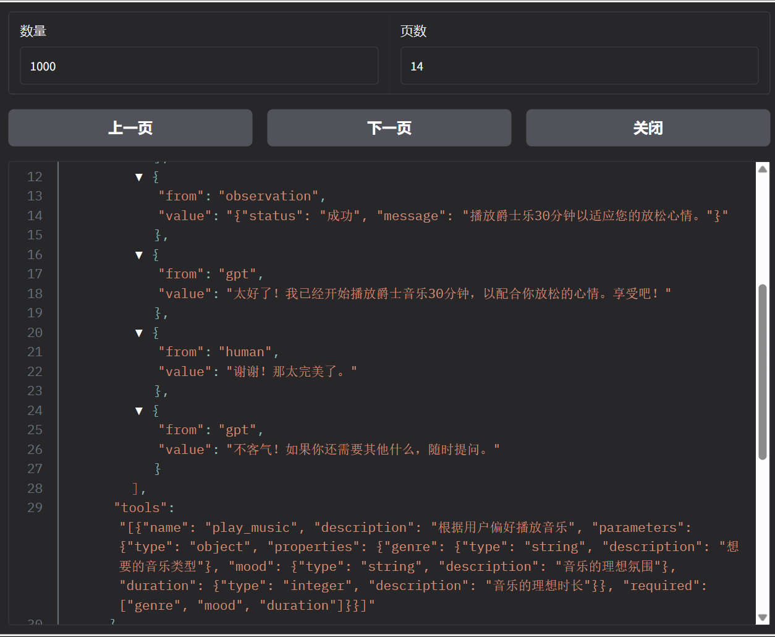Close the viewer with the 关闭 button
This screenshot has height=637, width=775.
(648, 128)
